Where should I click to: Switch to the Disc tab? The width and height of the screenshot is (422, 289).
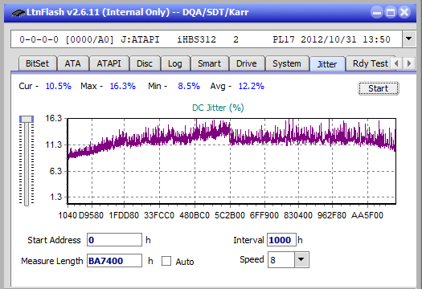point(145,63)
